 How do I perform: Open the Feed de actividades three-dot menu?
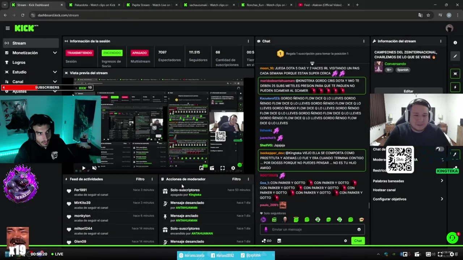[x=152, y=179]
